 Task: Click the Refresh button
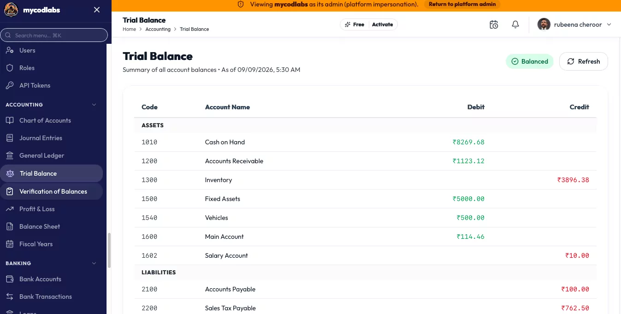[x=584, y=61]
